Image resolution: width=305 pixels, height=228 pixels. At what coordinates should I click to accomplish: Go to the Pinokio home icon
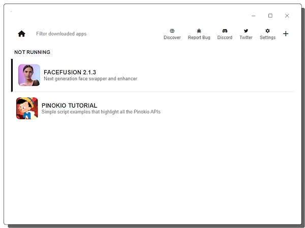coord(21,34)
